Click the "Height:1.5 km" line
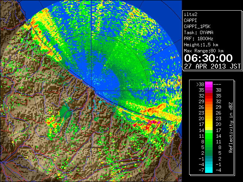 (x=201, y=45)
